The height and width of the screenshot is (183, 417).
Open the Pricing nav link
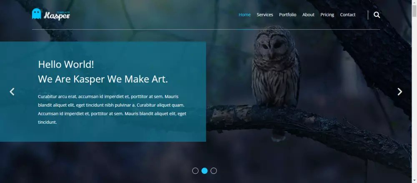tap(327, 15)
